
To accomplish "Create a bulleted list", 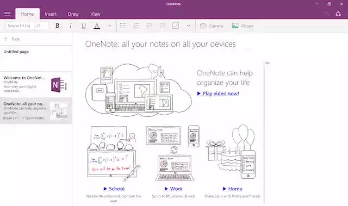I will (123, 26).
